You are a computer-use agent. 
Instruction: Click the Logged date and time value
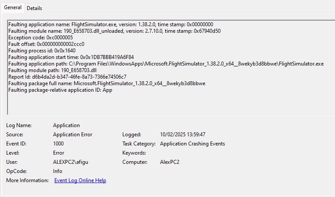182,135
